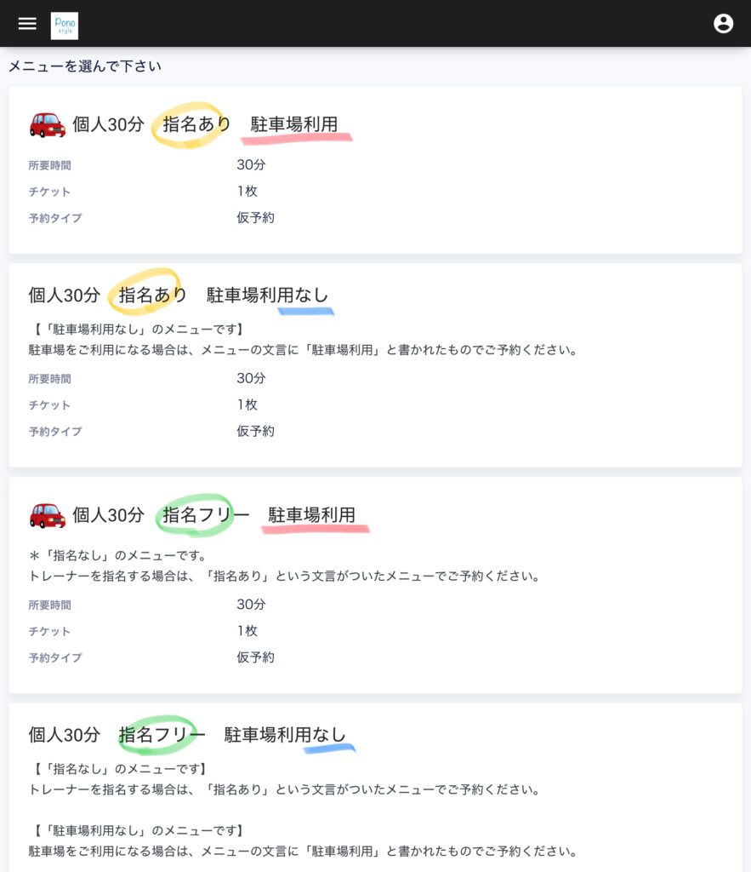Click yellow-circled 指名あり in the 駐車場利用なし card

[x=152, y=295]
